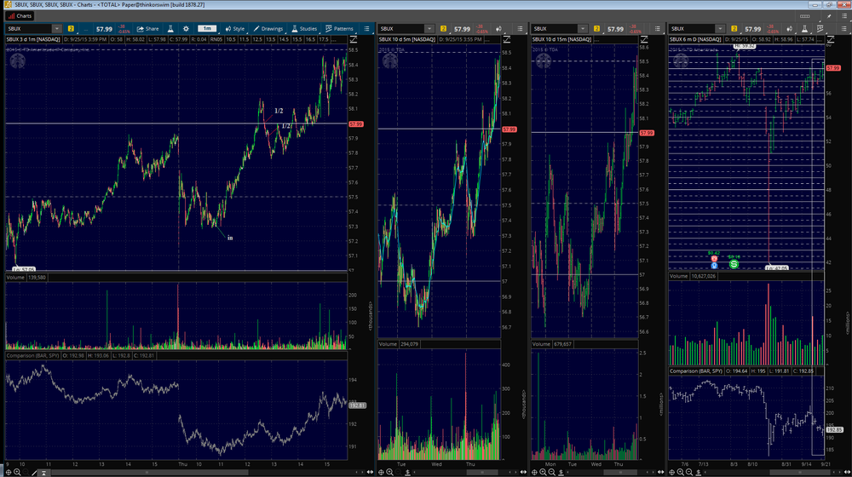Click crosshair pan icon below daily chart
Screen dimensions: 852x477
point(671,473)
